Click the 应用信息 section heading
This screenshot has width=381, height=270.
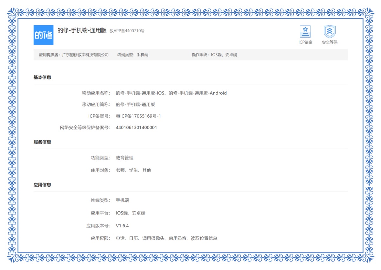(42, 185)
